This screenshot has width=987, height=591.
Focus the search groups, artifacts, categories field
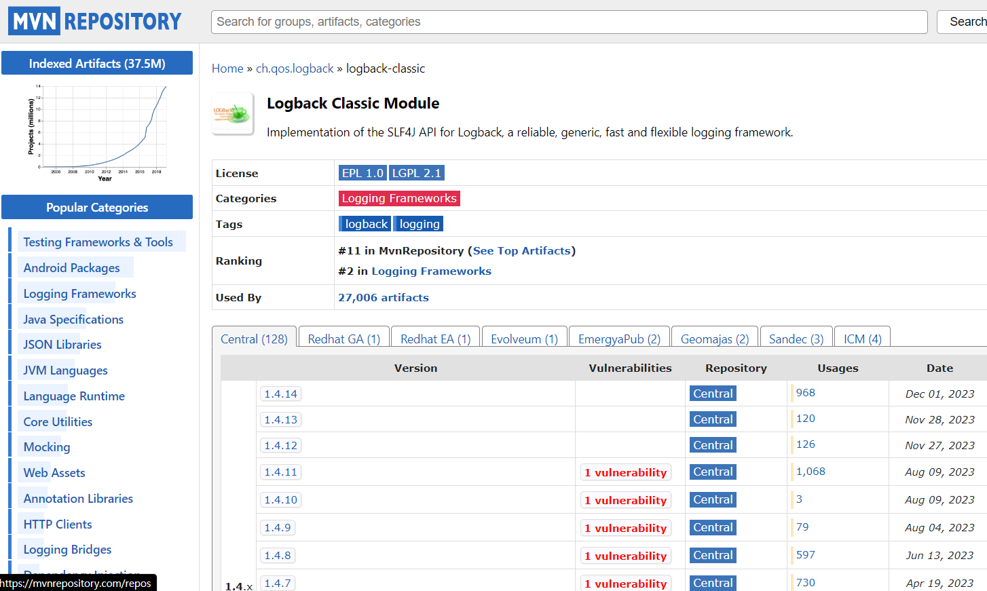click(569, 22)
